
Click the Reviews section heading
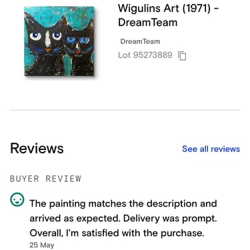pos(37,149)
